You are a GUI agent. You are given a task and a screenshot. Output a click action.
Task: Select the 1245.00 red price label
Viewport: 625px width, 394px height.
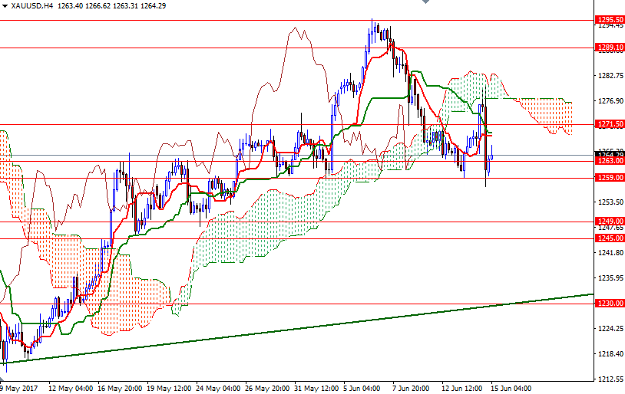click(609, 238)
